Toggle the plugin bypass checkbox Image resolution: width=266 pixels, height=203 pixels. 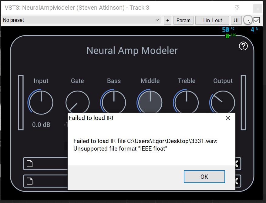[x=257, y=20]
